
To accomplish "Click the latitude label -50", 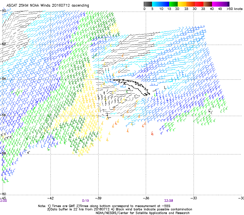I will (3, 11).
